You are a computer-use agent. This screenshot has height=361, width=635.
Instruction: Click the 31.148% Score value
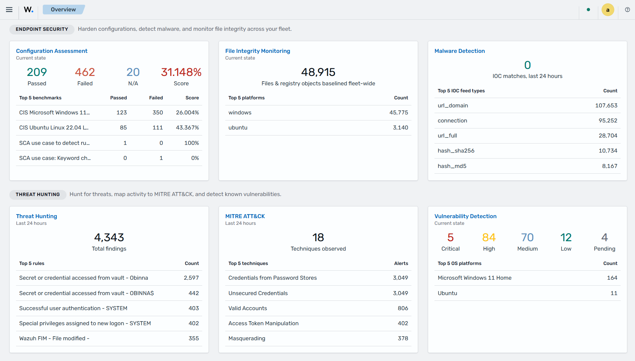coord(181,72)
